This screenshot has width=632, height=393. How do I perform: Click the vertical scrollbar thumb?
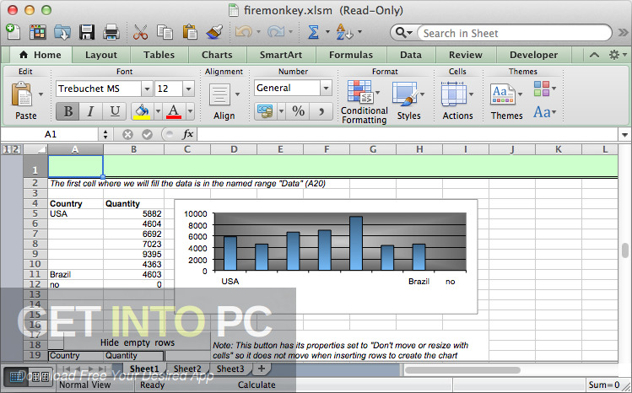(x=624, y=250)
